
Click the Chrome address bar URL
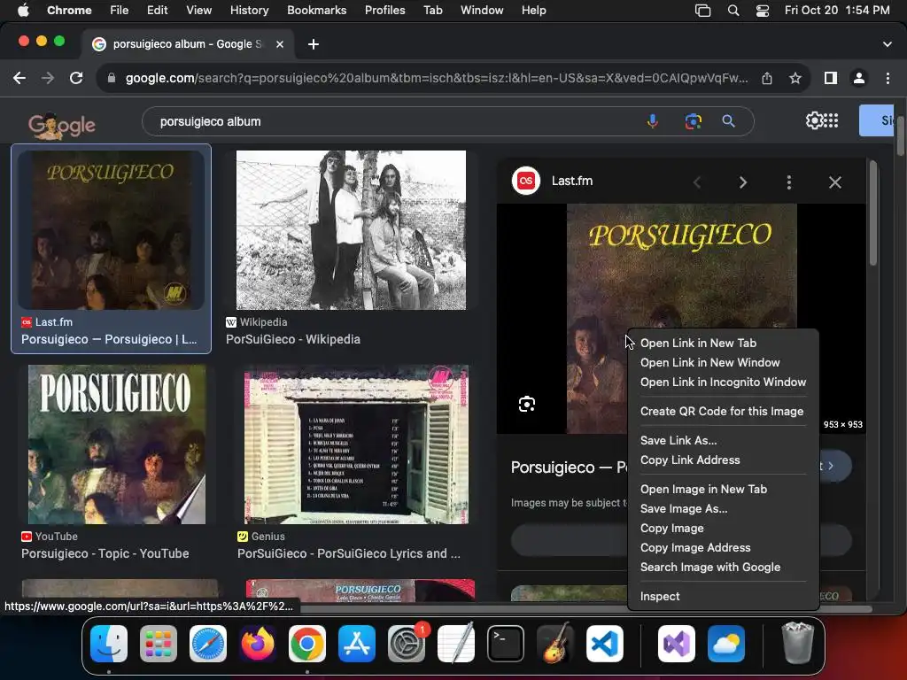point(437,78)
